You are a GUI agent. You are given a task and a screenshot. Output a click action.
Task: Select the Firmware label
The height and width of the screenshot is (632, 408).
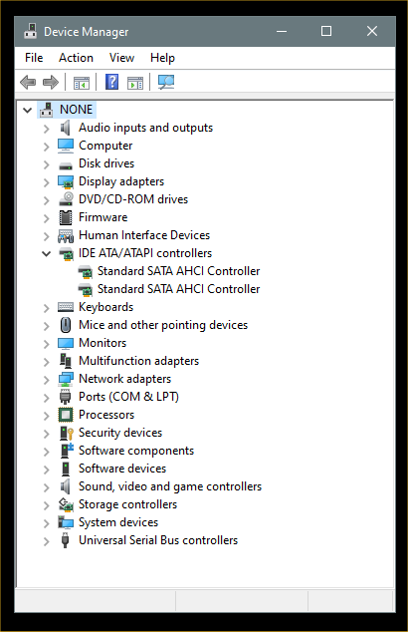[103, 217]
